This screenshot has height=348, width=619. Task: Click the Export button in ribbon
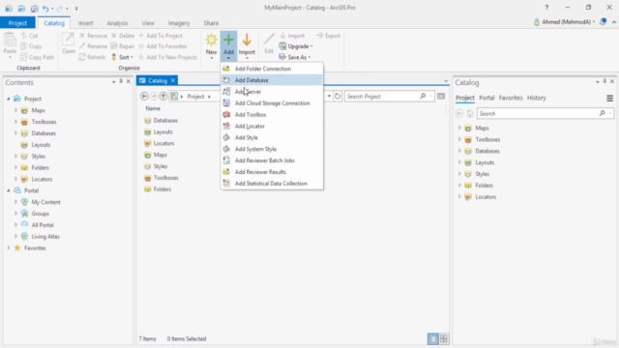[328, 36]
